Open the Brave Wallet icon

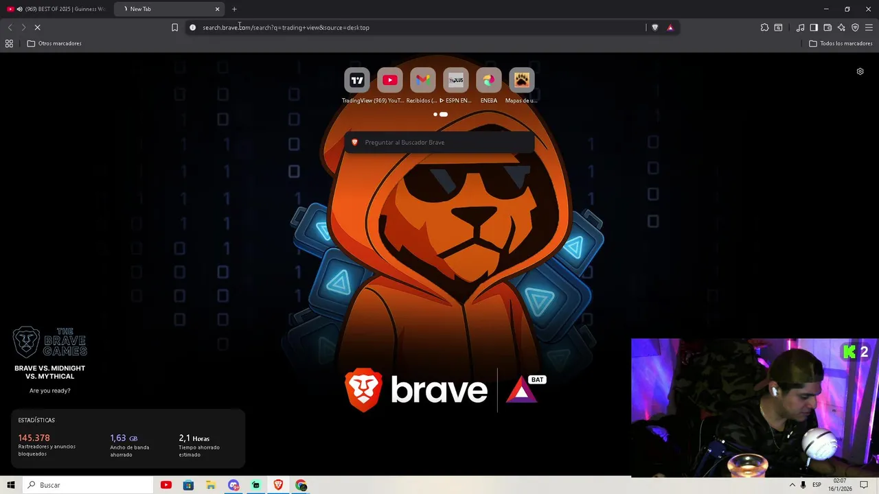827,27
